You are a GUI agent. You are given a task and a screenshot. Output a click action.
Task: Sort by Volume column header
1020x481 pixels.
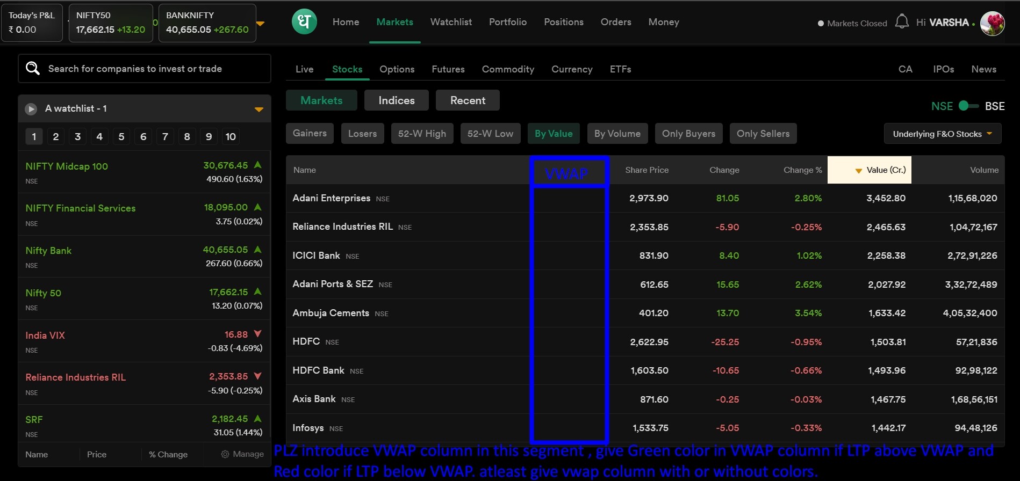985,170
